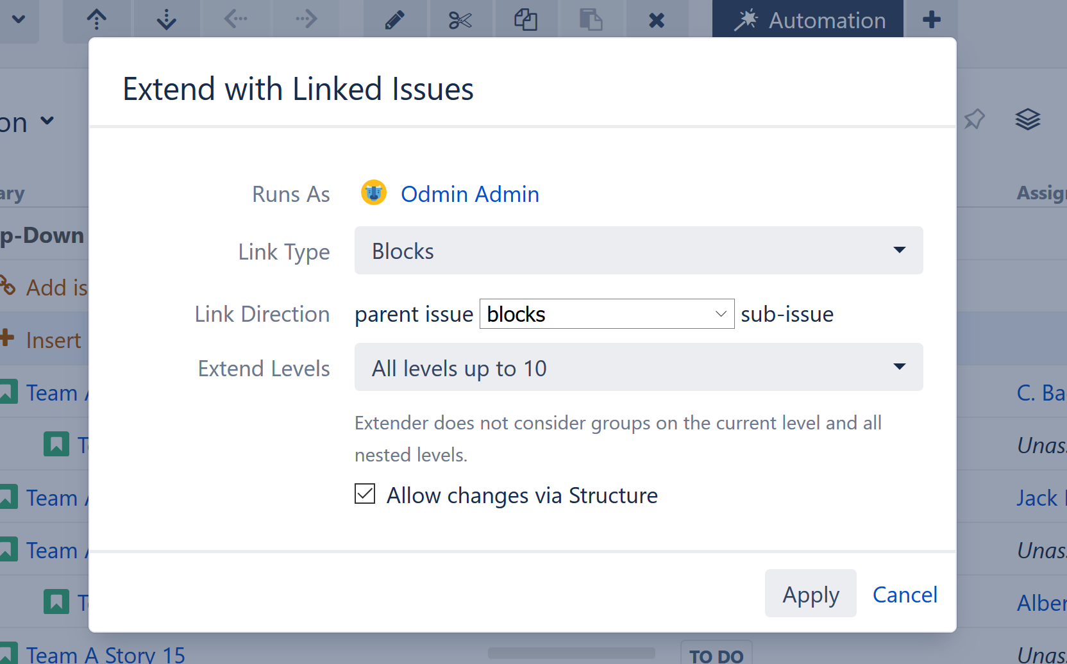1067x664 pixels.
Task: Click the plus icon next to Automation
Action: click(x=931, y=20)
